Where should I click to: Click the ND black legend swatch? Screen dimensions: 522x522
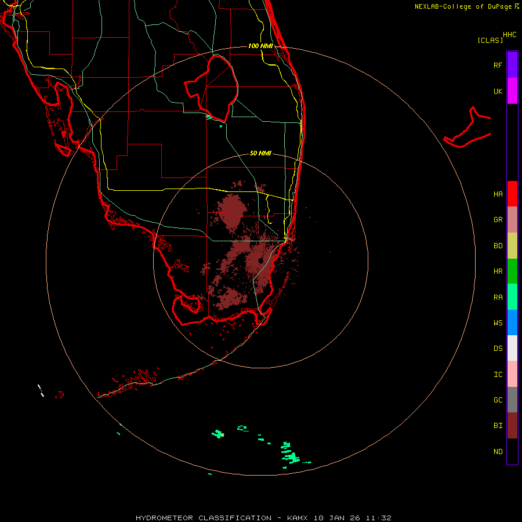(512, 451)
